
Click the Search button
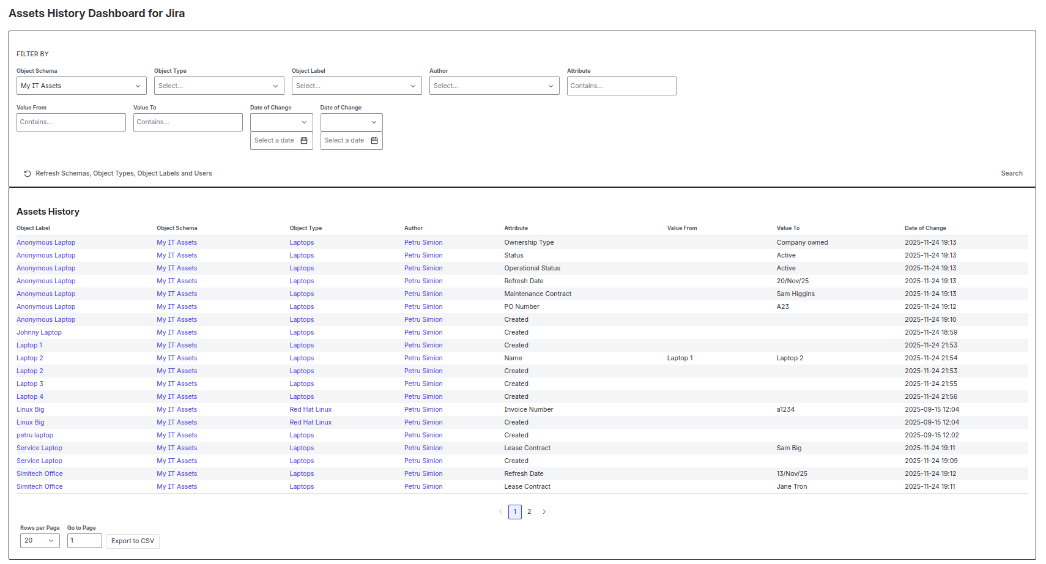pos(1012,173)
